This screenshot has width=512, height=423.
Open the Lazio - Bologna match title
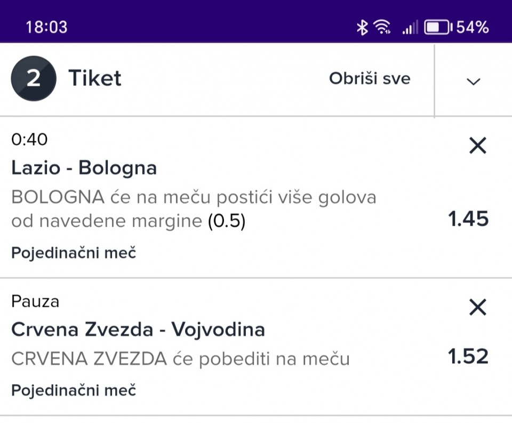point(84,168)
